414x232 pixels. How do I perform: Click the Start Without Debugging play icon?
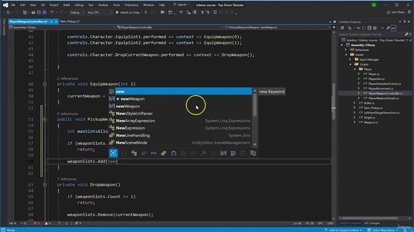point(146,12)
